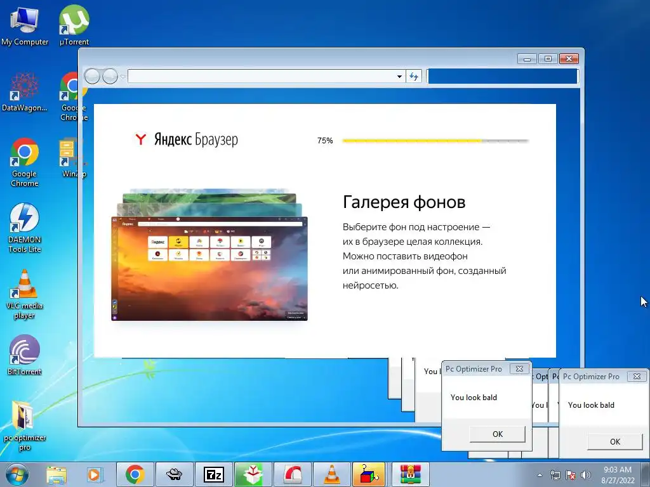Screen dimensions: 650x487
Task: Open Windows Explorer from the taskbar
Action: [56, 474]
